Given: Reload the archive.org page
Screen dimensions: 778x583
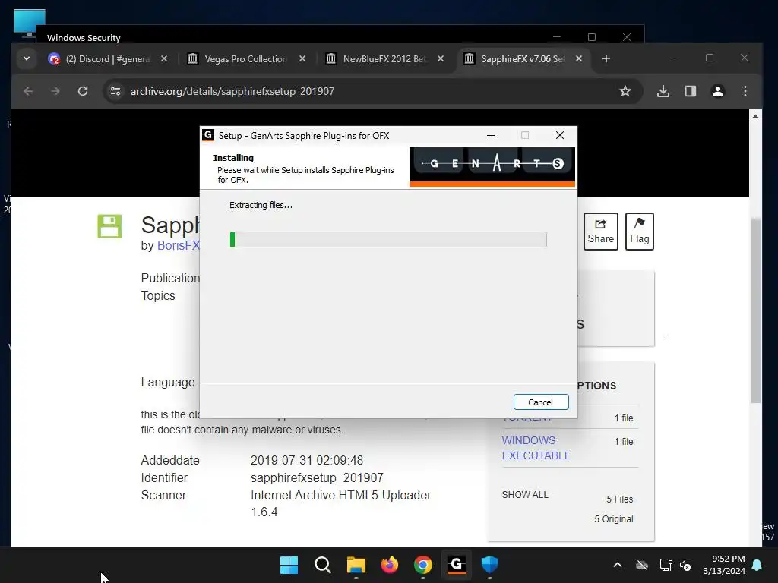Looking at the screenshot, I should click(x=83, y=91).
